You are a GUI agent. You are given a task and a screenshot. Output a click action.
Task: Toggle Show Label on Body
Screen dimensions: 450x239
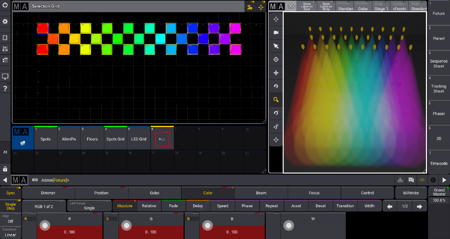(326, 5)
